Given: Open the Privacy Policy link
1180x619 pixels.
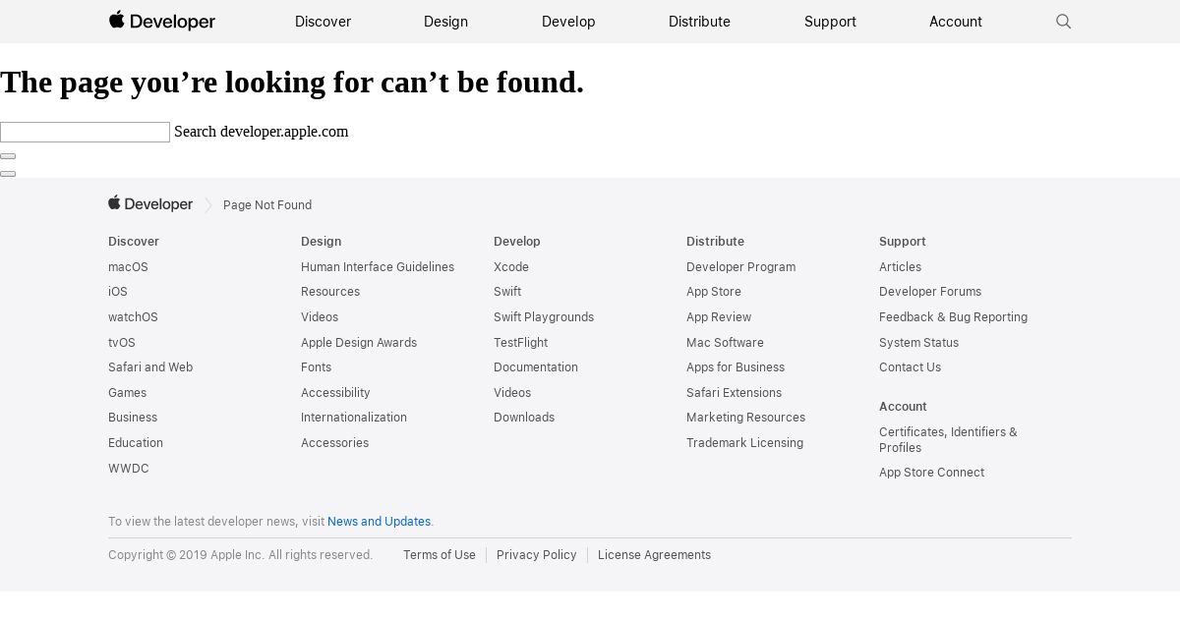Looking at the screenshot, I should point(537,555).
